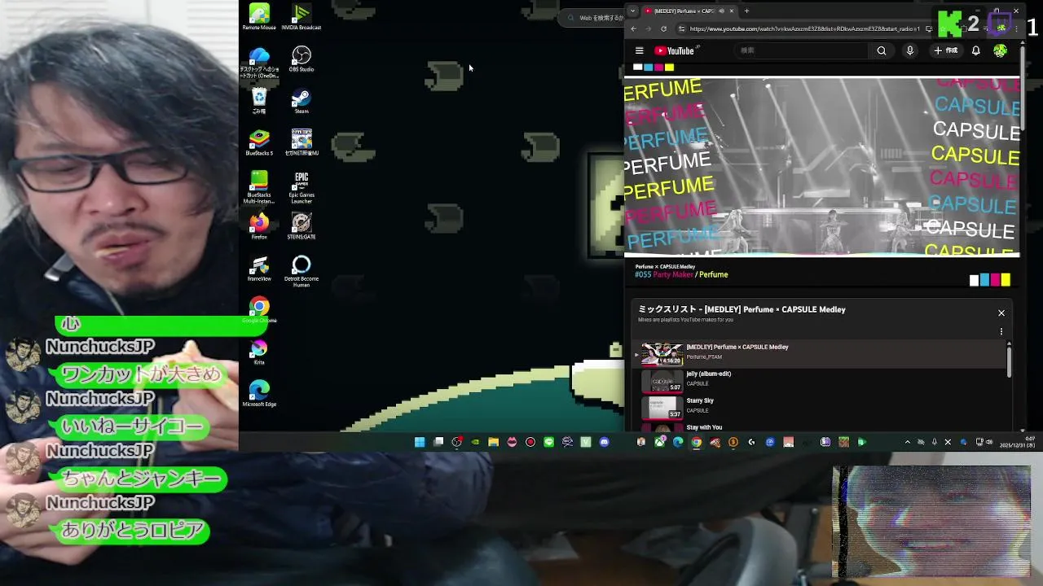Open Discord from the taskbar
Screen dimensions: 1043x586
pos(604,442)
